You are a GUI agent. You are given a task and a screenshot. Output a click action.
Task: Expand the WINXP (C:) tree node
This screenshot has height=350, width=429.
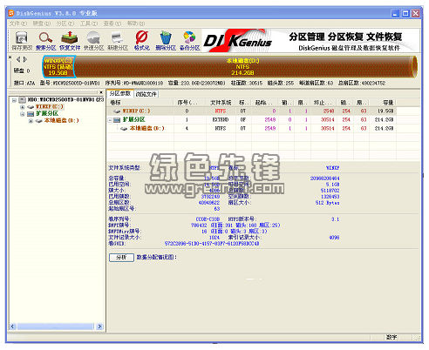[x=23, y=107]
